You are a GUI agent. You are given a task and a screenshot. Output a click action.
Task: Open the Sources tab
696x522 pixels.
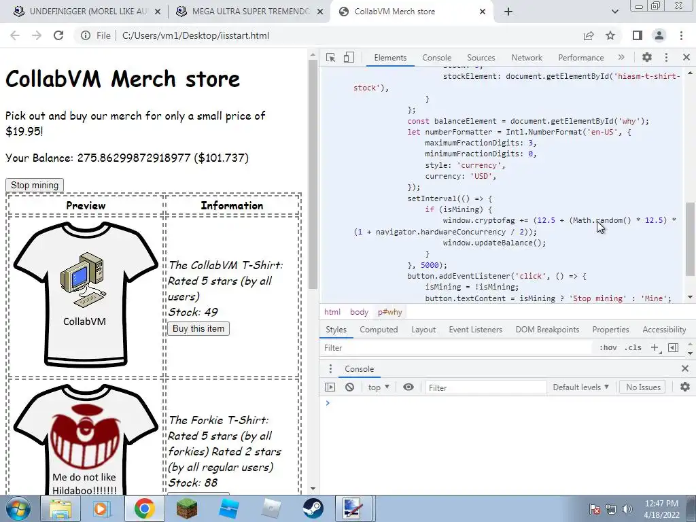481,58
